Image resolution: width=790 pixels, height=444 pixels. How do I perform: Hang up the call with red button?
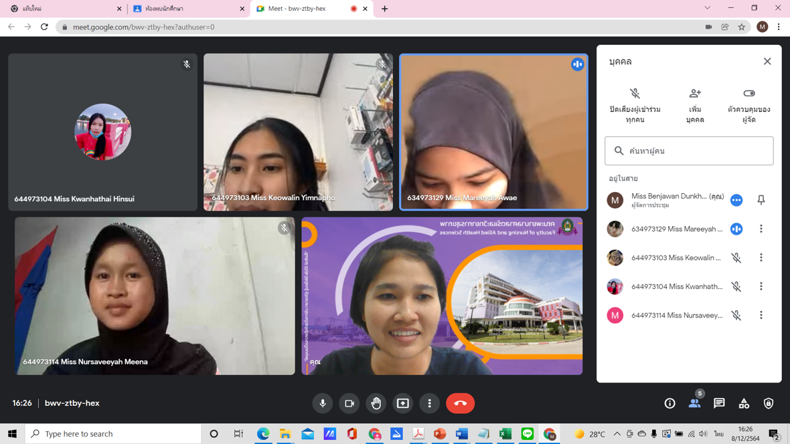coord(460,403)
